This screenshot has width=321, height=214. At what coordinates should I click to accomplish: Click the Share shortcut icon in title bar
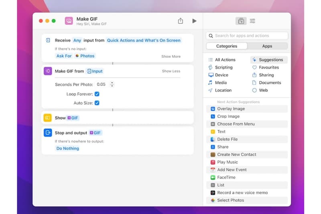(x=181, y=21)
